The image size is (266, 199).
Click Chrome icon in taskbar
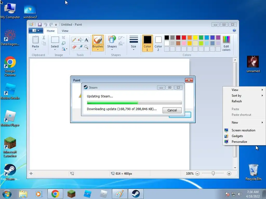[x=55, y=194]
